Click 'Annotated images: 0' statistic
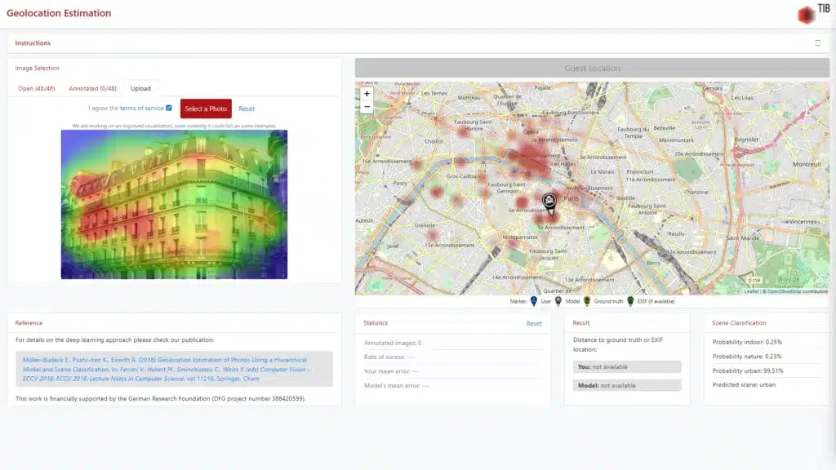The image size is (836, 470). (x=393, y=344)
